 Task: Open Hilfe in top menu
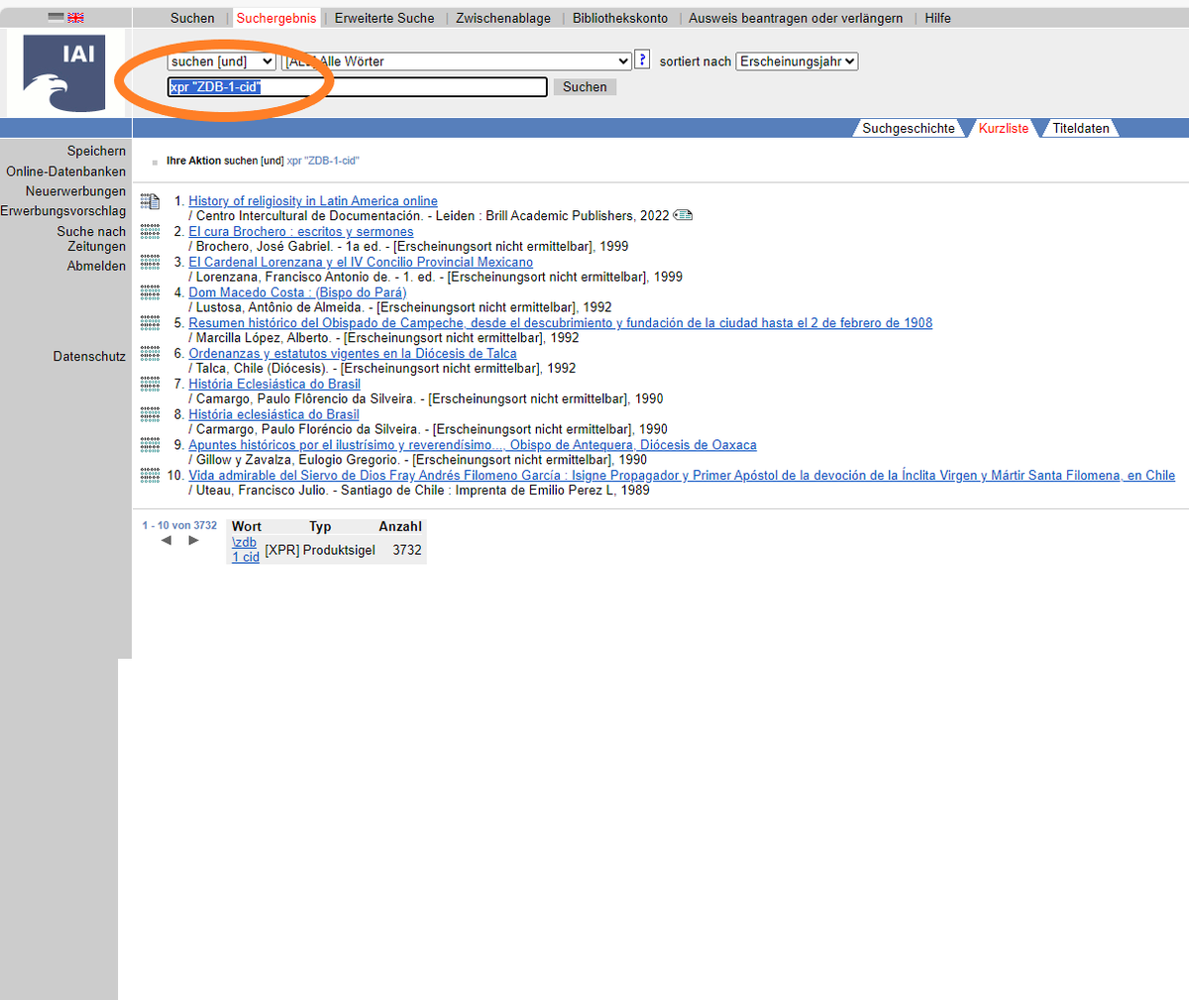(x=937, y=18)
